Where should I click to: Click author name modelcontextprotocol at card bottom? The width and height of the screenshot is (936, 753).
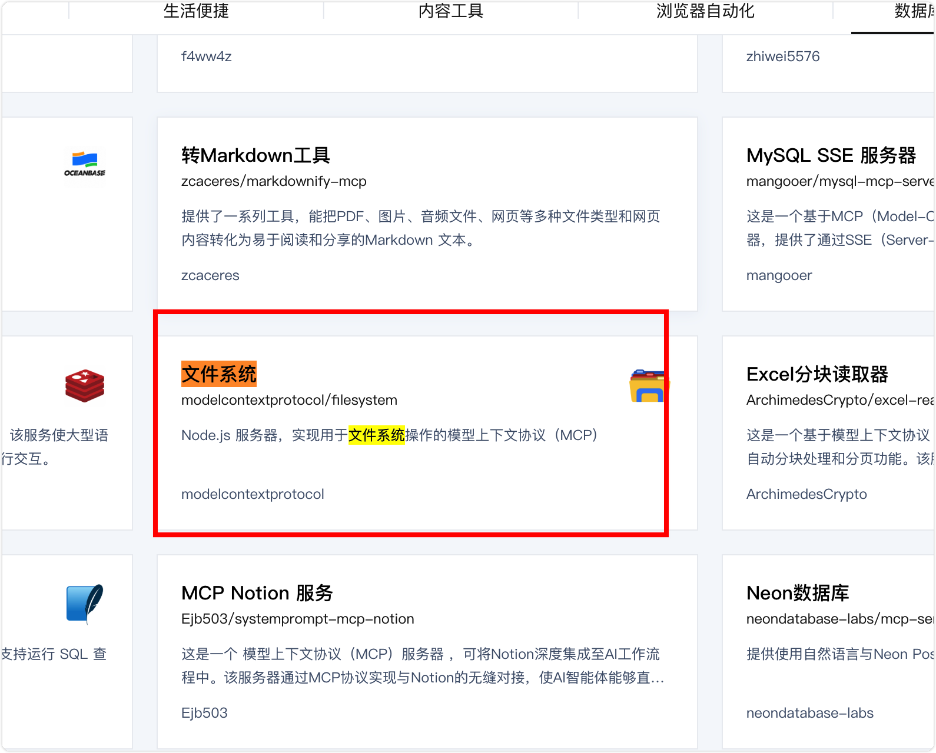[x=253, y=494]
